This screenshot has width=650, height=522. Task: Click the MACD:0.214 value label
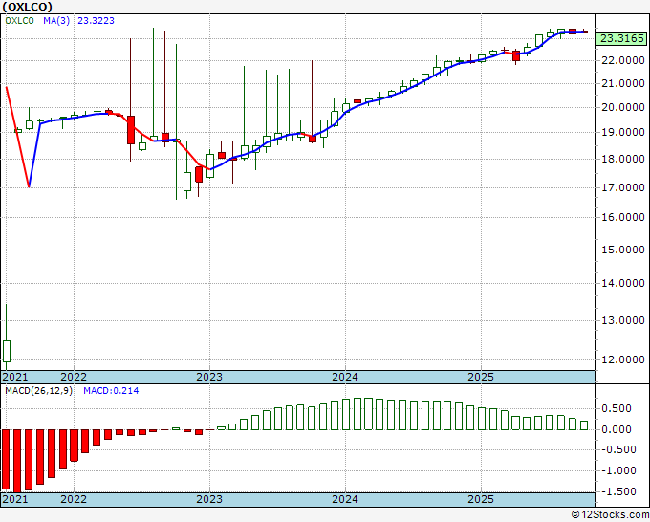pyautogui.click(x=111, y=391)
